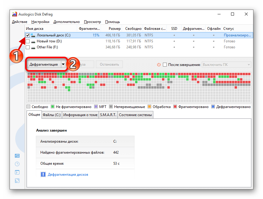Close the Auslogics Disk Defrag window
263x199 pixels.
pyautogui.click(x=246, y=14)
